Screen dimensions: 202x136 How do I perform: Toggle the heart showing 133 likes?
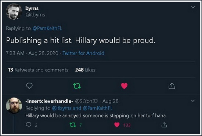(x=117, y=125)
